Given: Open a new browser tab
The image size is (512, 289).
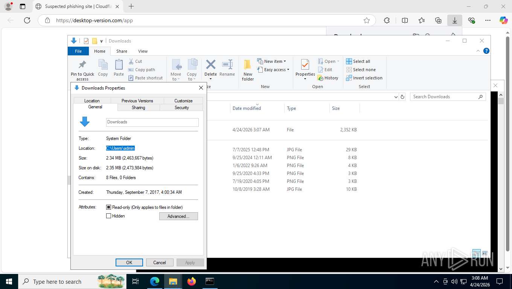Looking at the screenshot, I should point(131,6).
